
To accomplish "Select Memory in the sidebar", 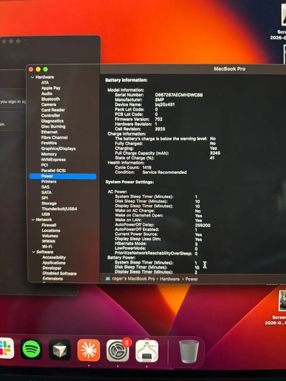I will pos(49,154).
